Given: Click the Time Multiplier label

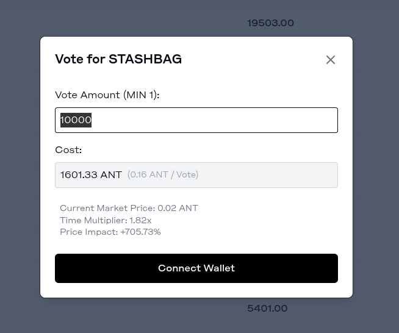Looking at the screenshot, I should [93, 220].
